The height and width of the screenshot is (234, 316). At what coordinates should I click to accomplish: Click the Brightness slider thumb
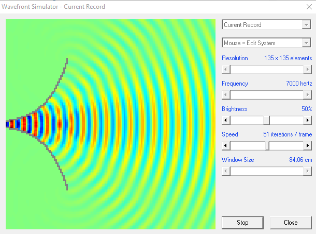(x=266, y=120)
